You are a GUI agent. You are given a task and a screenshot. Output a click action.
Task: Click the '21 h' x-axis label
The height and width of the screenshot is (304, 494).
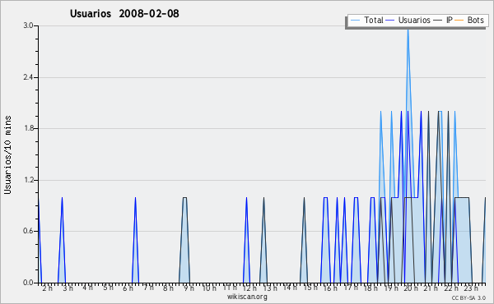431,288
